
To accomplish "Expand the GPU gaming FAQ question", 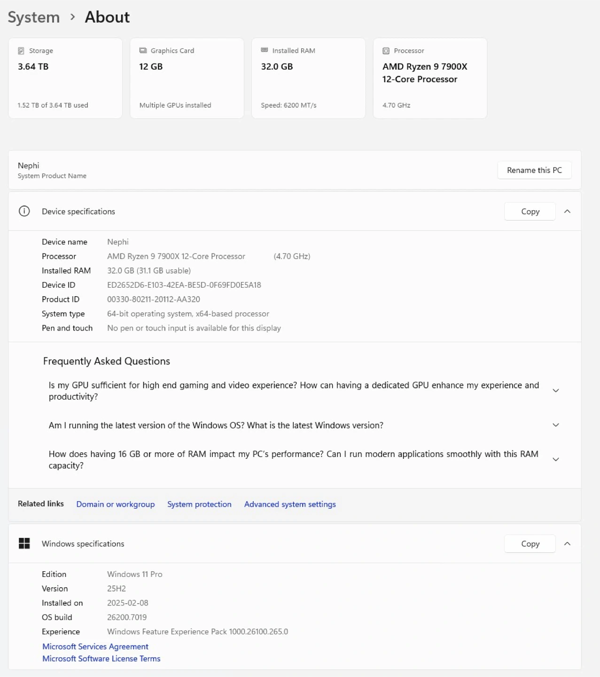I will (555, 391).
